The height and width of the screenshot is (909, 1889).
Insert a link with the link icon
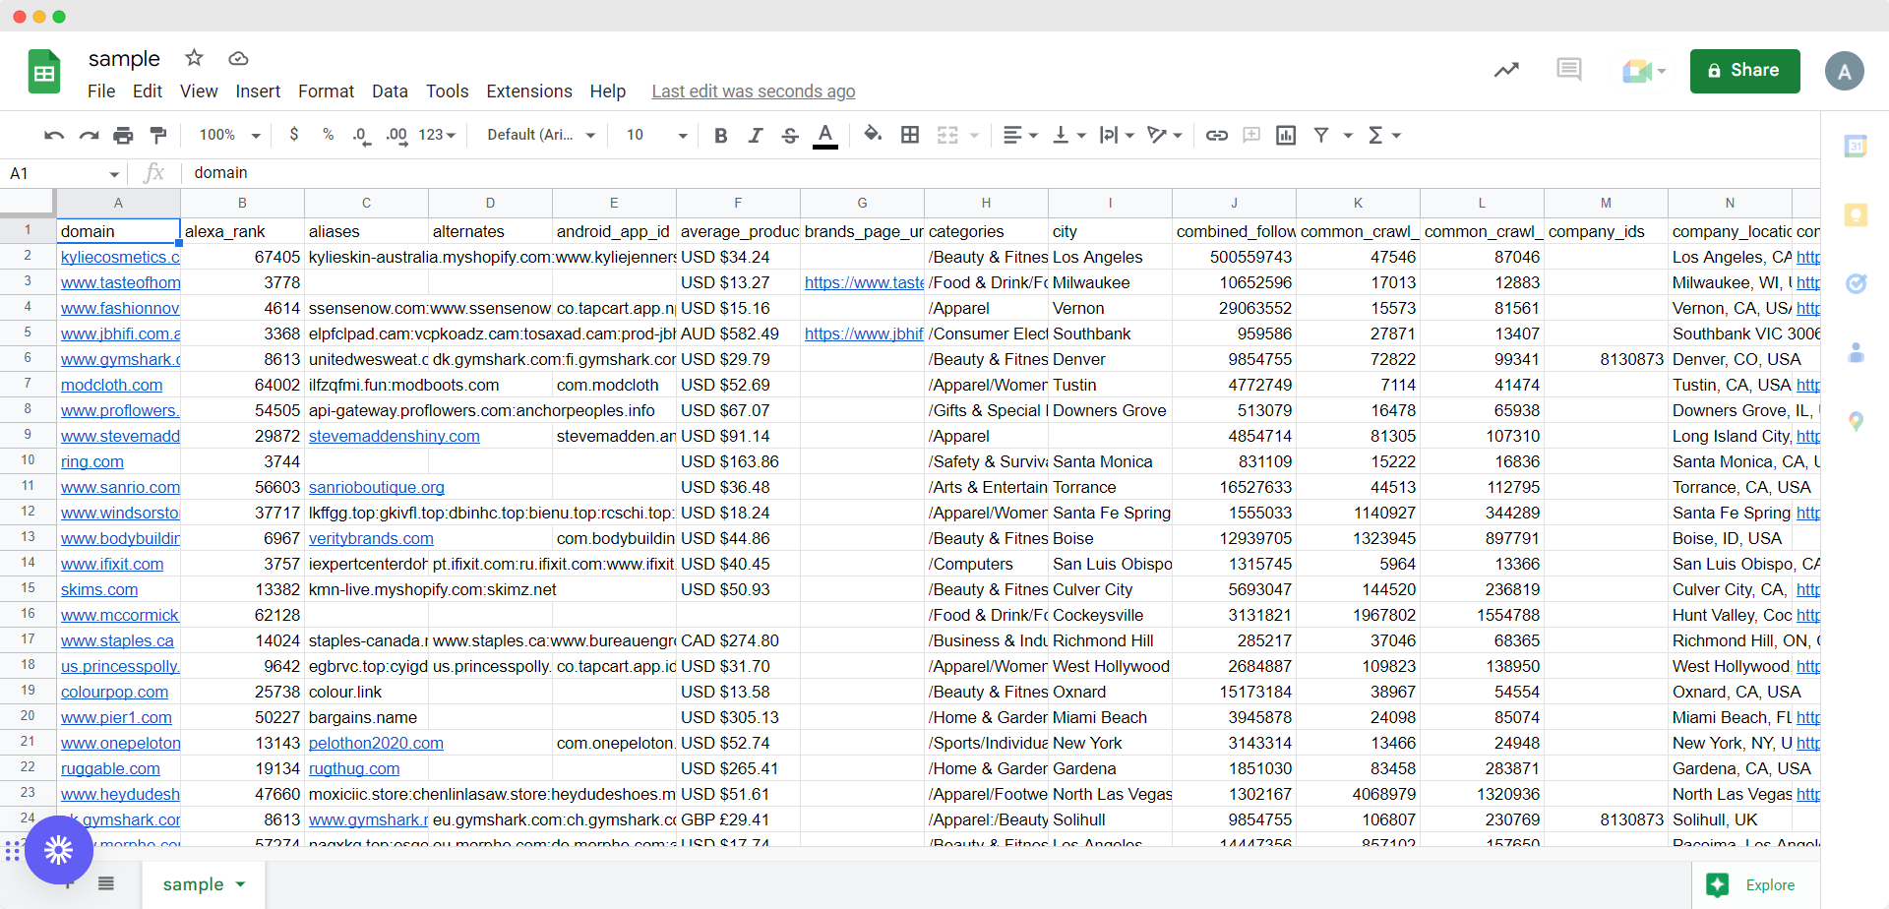pyautogui.click(x=1217, y=135)
